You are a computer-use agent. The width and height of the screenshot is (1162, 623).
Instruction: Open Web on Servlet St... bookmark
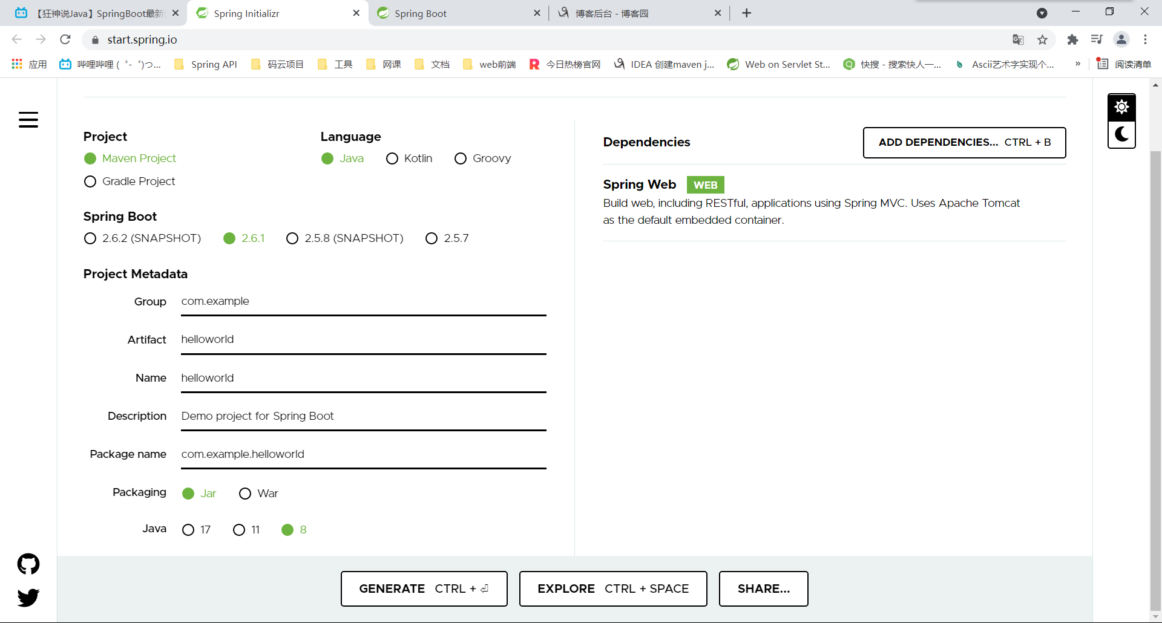(x=779, y=64)
